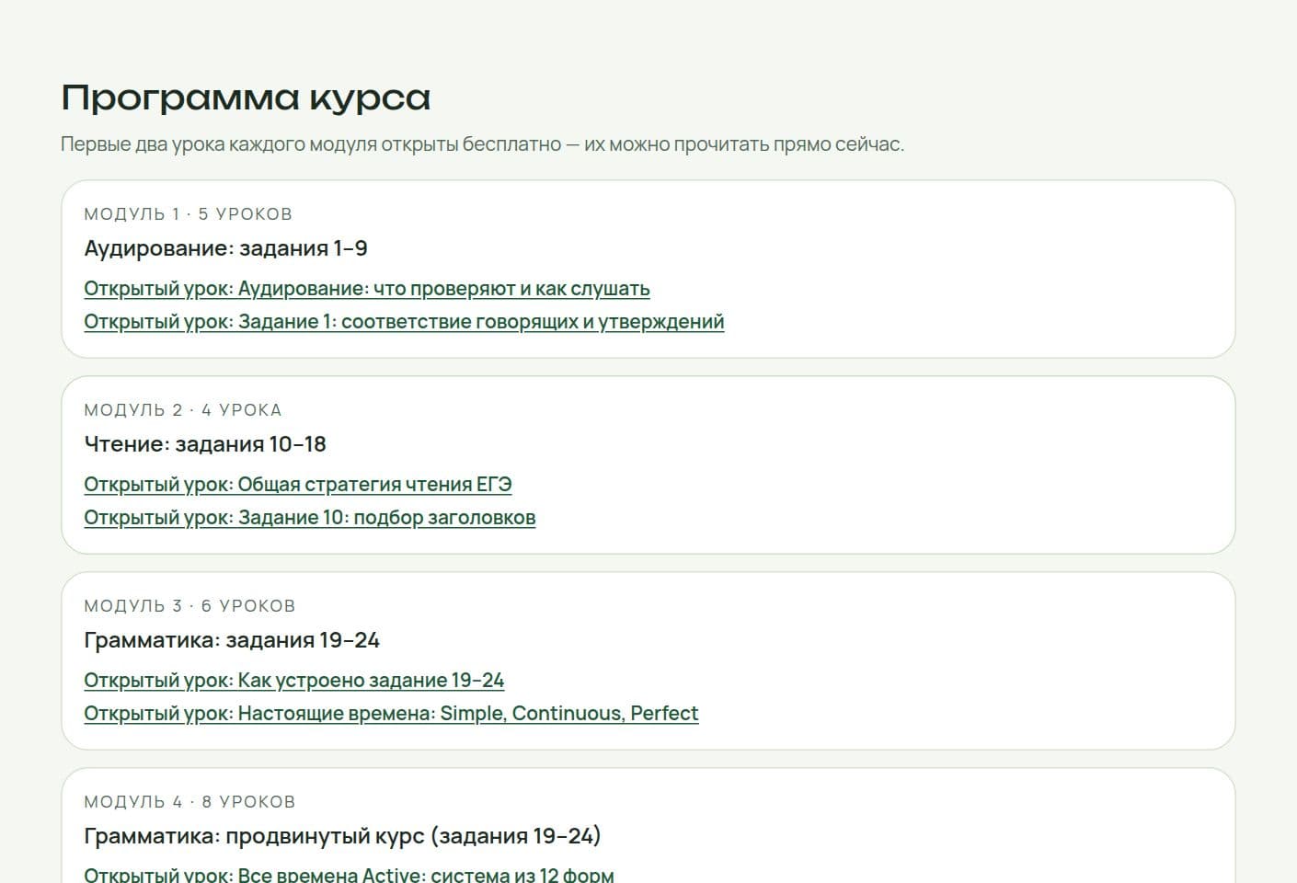Image resolution: width=1297 pixels, height=883 pixels.
Task: Click the subtitle about free first two lessons
Action: coord(483,144)
